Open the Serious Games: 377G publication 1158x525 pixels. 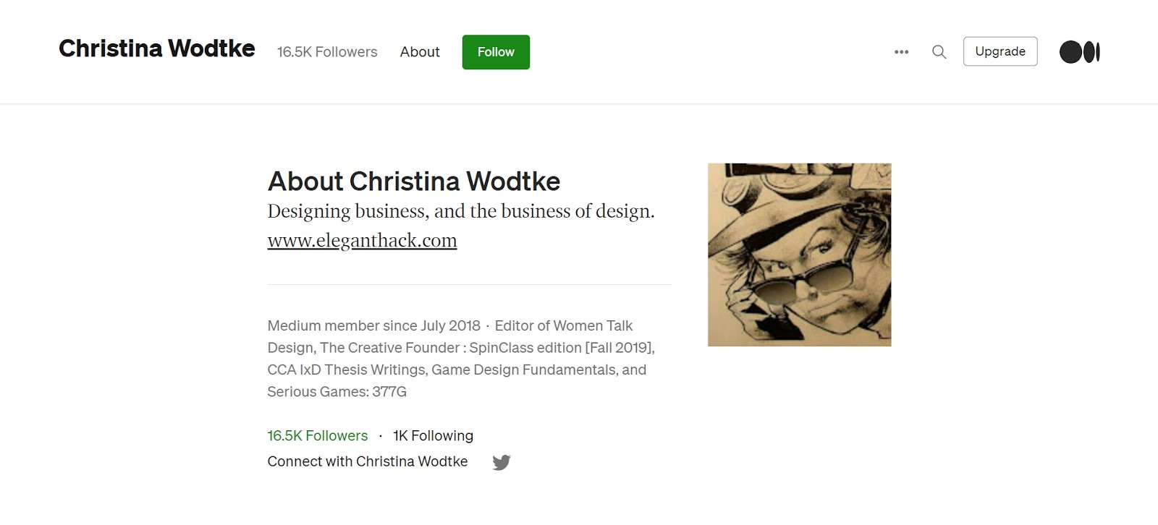[x=337, y=392]
